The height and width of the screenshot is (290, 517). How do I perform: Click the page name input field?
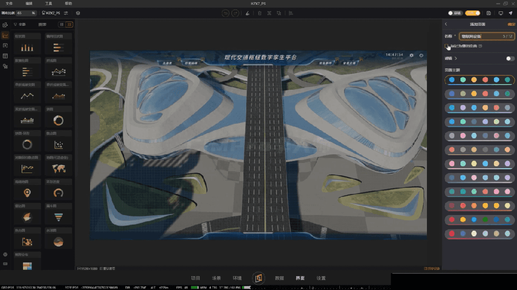pos(487,36)
